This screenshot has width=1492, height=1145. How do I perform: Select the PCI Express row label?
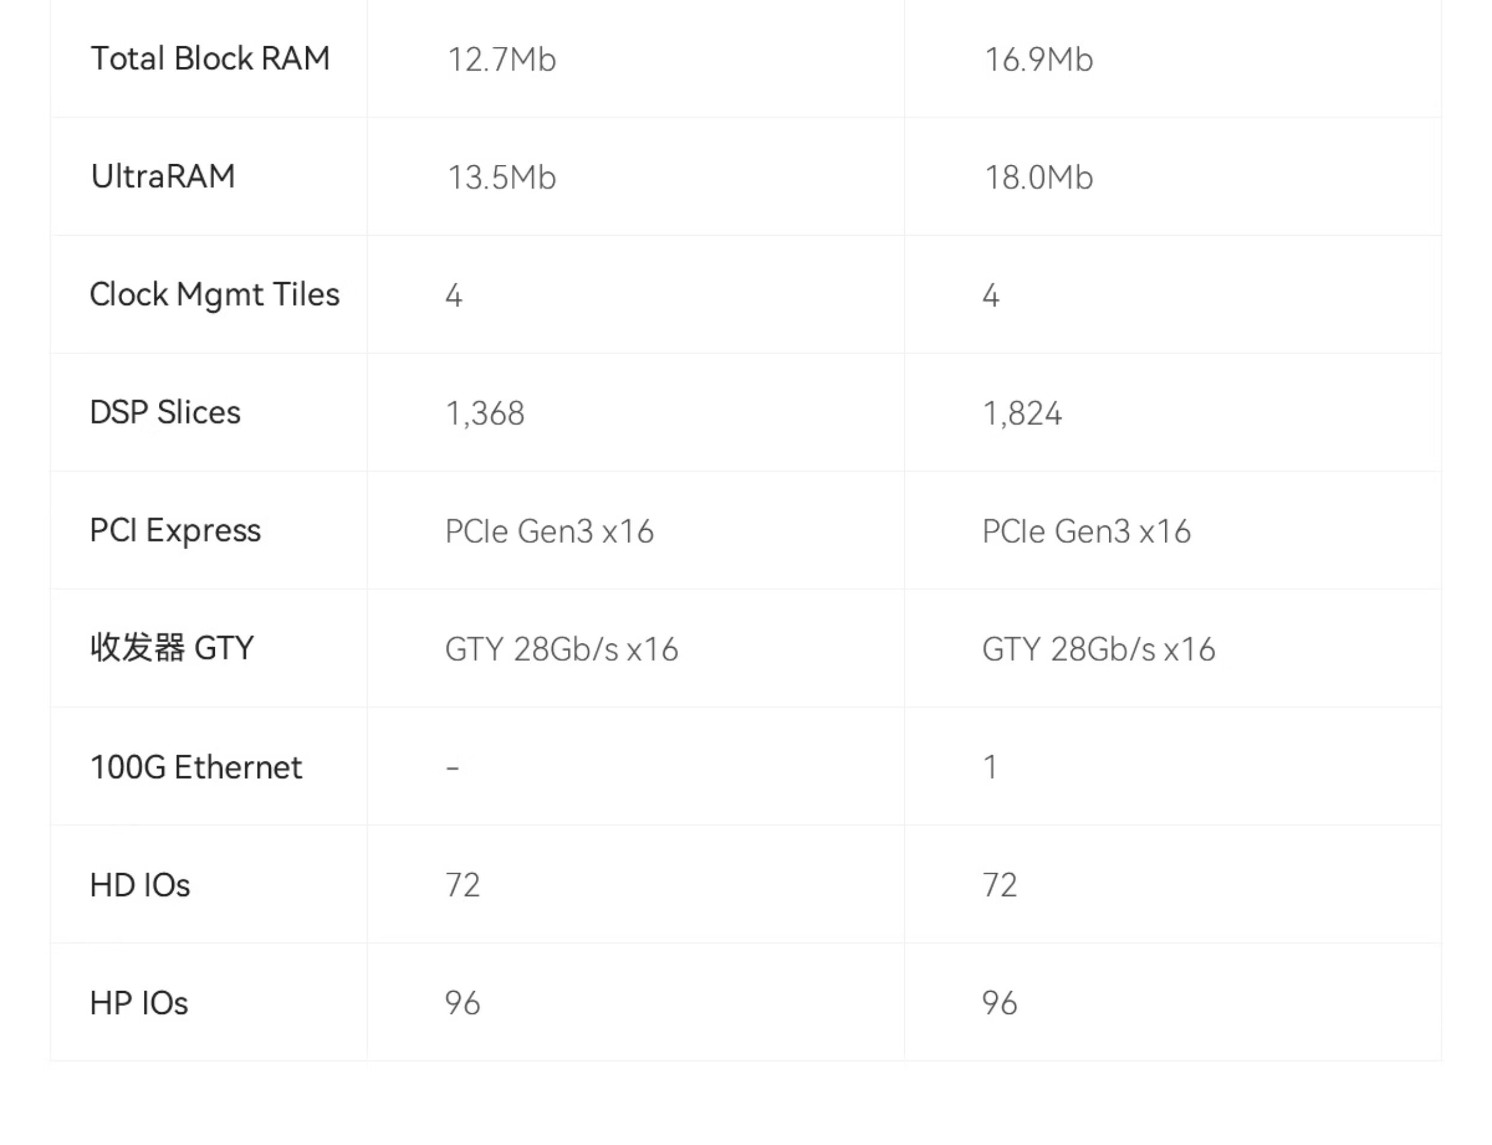click(x=175, y=531)
